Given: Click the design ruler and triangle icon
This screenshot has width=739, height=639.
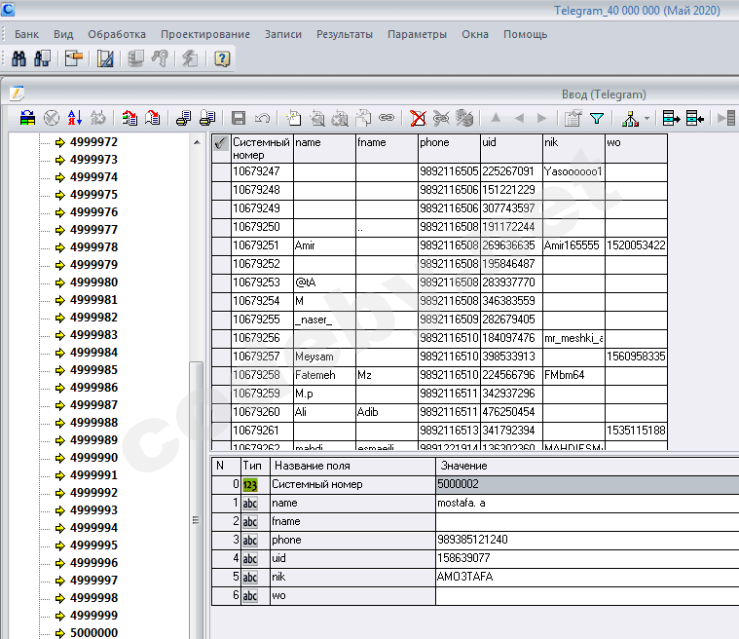Looking at the screenshot, I should click(x=105, y=58).
